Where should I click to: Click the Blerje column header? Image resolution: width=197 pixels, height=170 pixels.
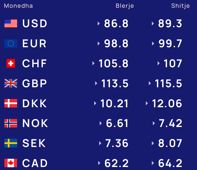click(x=125, y=6)
